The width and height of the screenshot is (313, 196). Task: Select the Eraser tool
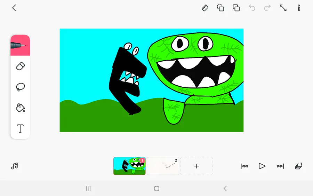point(20,66)
